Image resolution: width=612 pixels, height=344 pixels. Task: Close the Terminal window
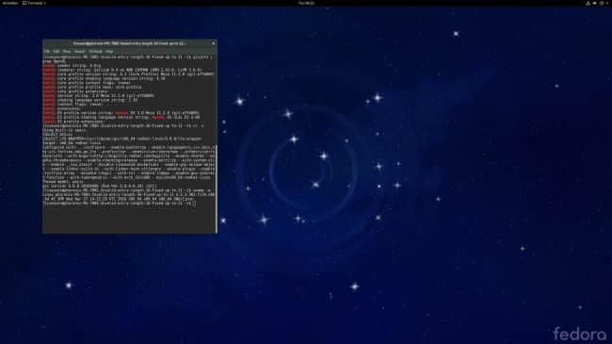(213, 43)
